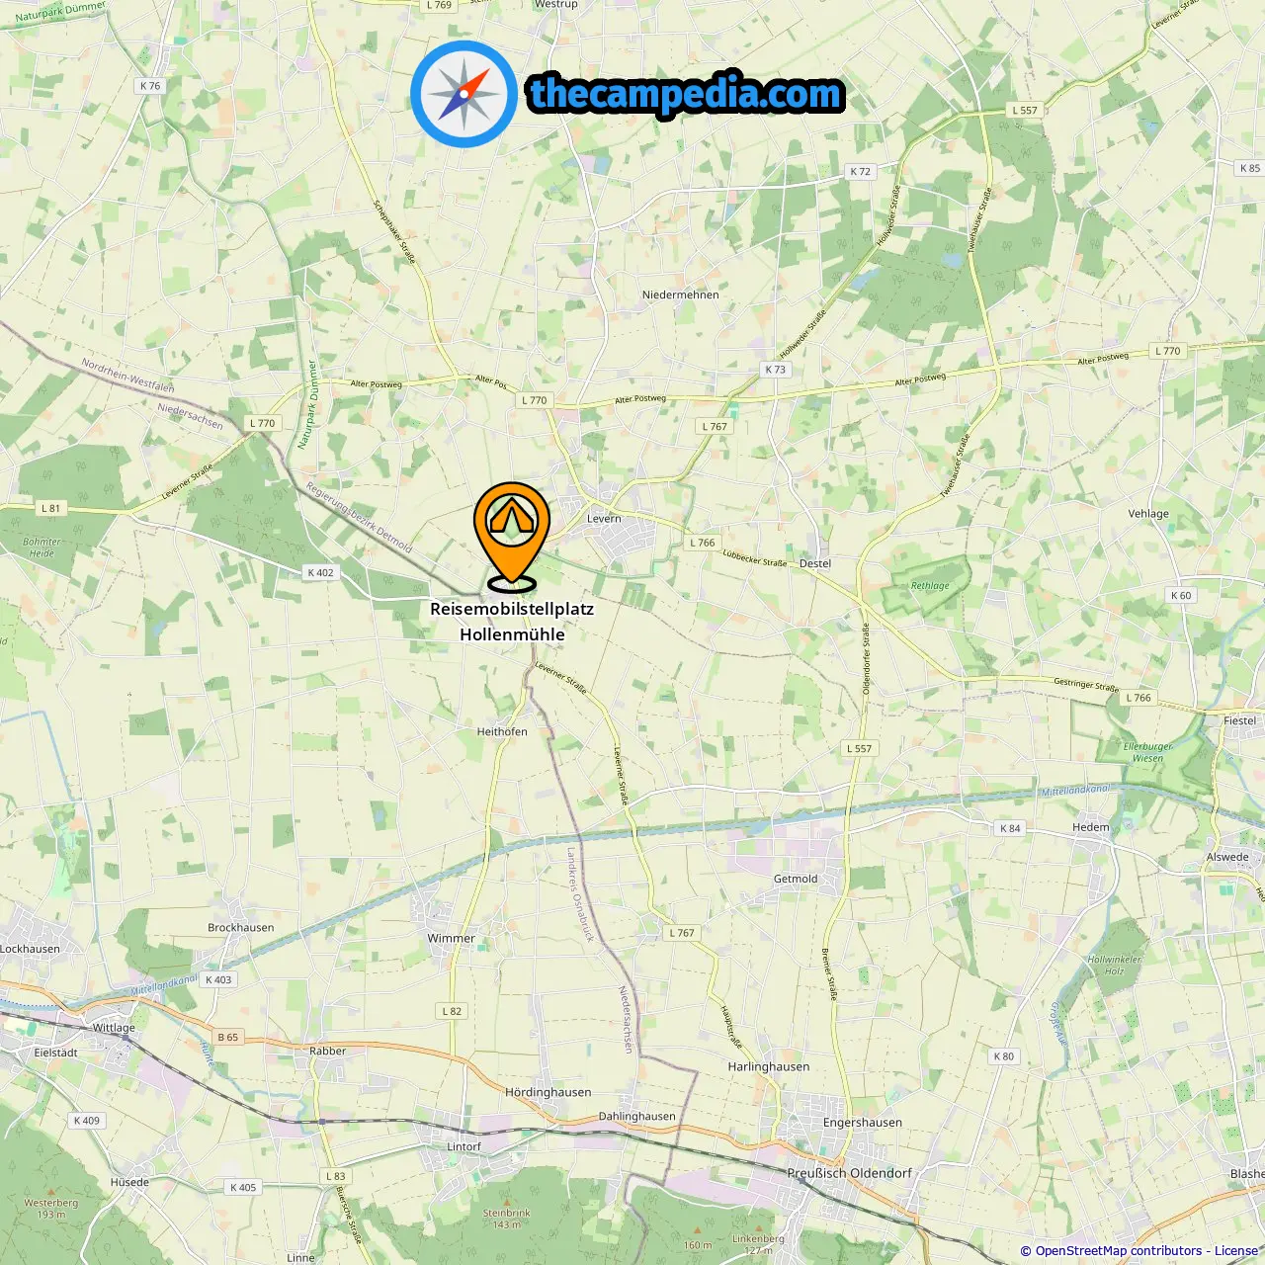The width and height of the screenshot is (1265, 1265).
Task: Click the K 73 road shield
Action: (x=775, y=370)
